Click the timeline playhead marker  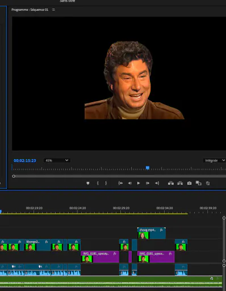click(x=1, y=211)
